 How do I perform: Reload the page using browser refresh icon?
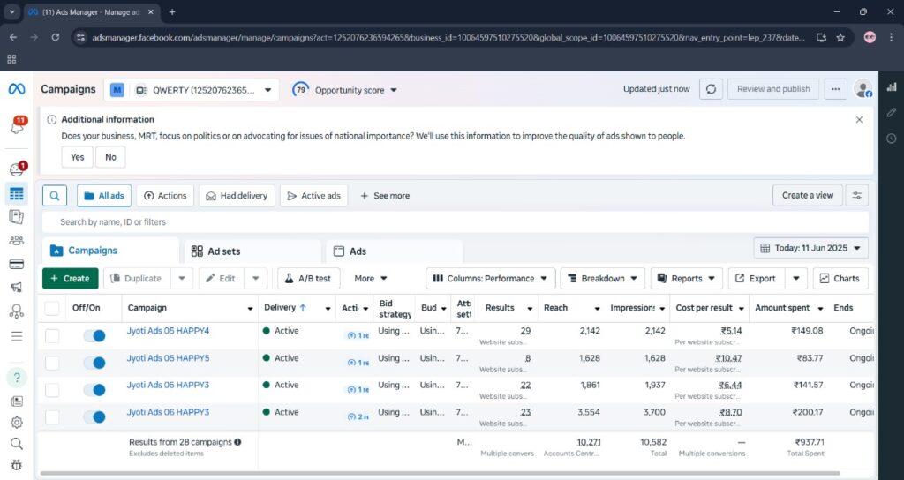tap(56, 37)
